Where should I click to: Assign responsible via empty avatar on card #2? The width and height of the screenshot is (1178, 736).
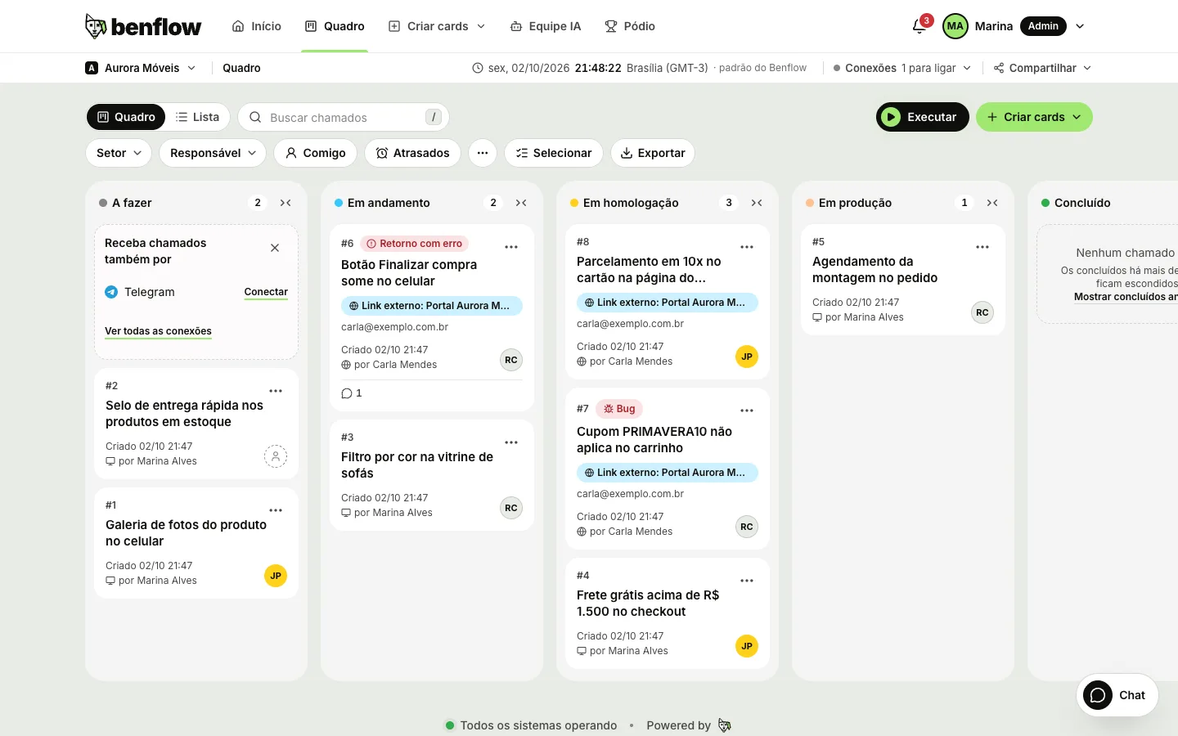(276, 456)
